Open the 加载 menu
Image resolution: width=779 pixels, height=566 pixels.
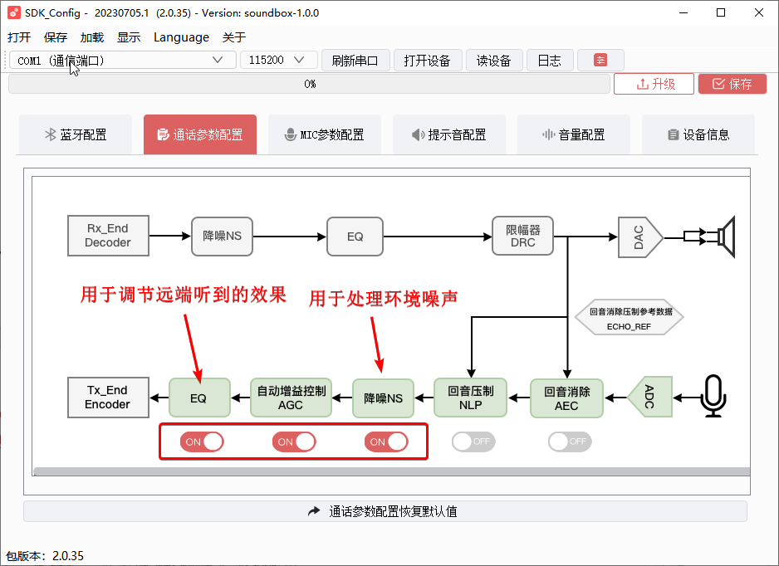[x=92, y=37]
